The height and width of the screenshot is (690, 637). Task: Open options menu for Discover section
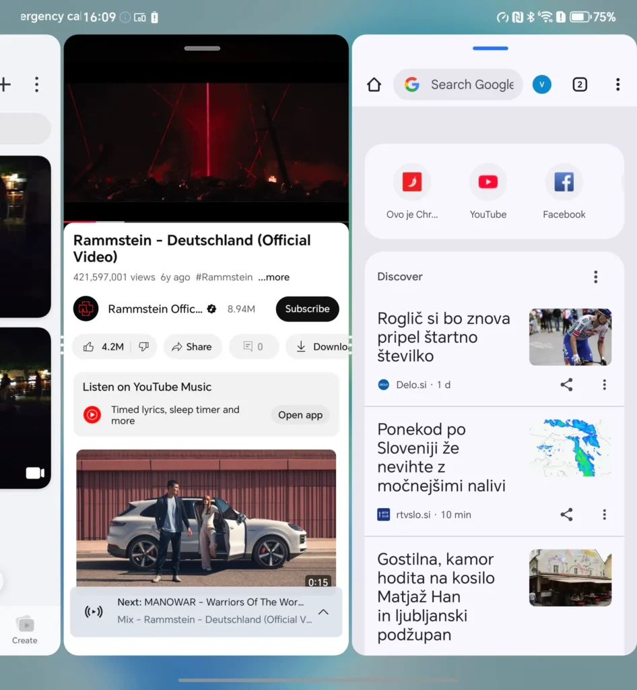[595, 277]
